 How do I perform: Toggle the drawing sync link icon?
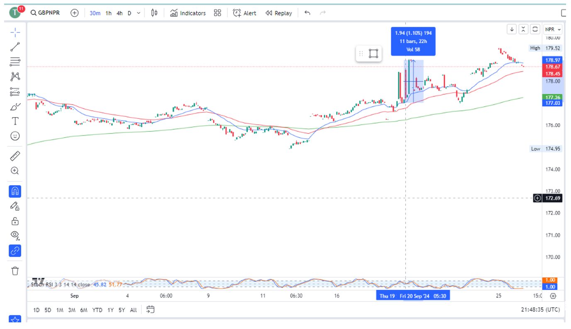pos(15,250)
